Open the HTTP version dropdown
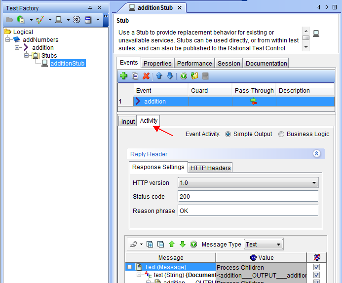342x283 pixels. click(x=248, y=182)
